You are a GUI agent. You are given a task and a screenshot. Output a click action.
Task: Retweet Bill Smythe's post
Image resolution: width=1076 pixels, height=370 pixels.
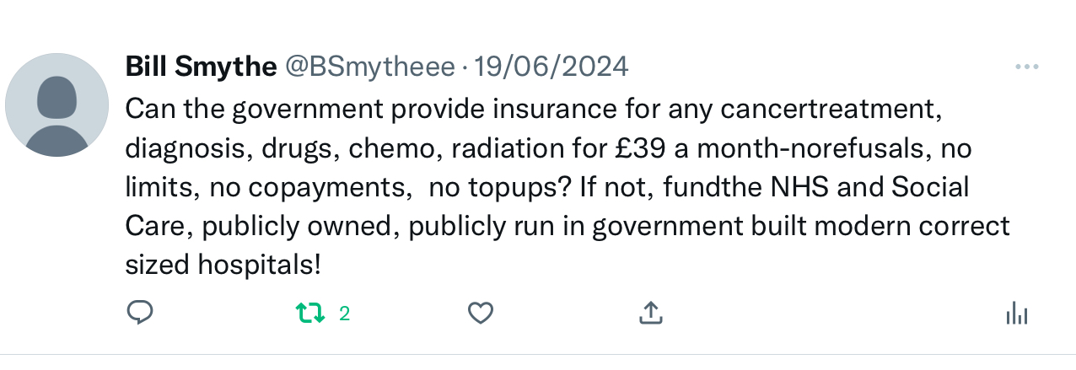(x=309, y=314)
